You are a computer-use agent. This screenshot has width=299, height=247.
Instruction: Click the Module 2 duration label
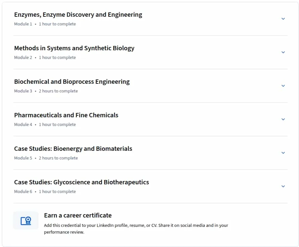point(57,57)
